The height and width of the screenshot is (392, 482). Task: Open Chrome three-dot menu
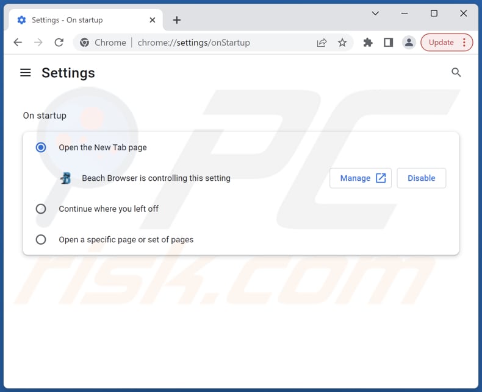(x=464, y=43)
